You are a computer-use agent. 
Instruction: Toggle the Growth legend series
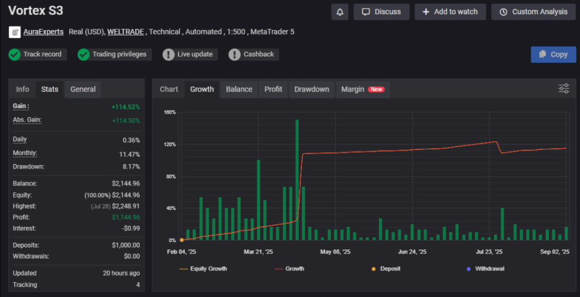coord(289,269)
